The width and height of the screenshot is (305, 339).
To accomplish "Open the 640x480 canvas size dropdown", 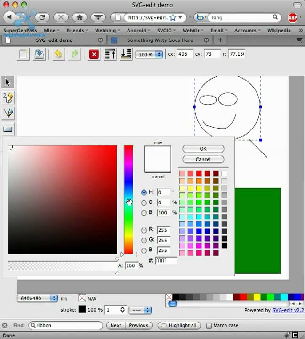I will point(37,299).
